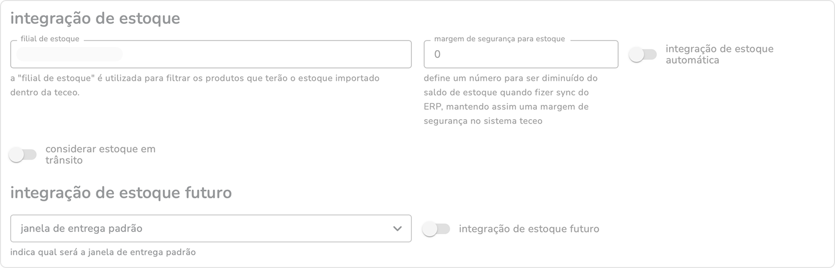Turn on integração de estoque futuro switch

point(436,229)
